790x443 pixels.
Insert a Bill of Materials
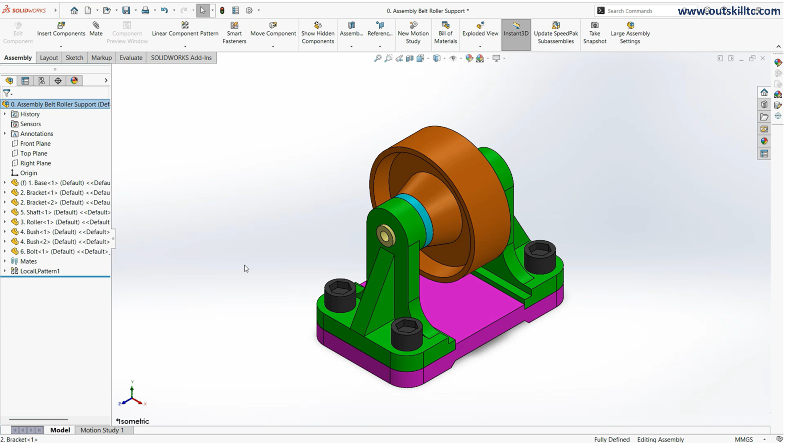coord(445,33)
